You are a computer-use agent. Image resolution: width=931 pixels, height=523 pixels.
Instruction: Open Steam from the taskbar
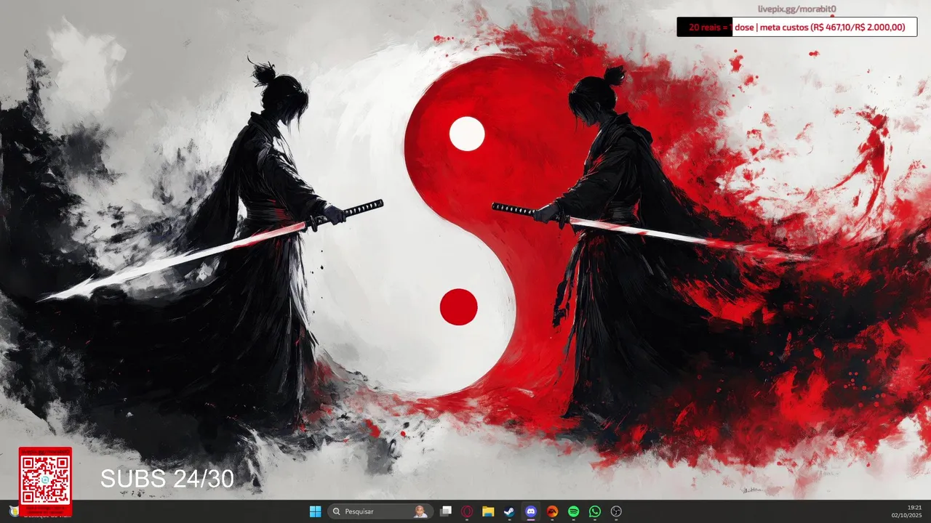coord(509,511)
